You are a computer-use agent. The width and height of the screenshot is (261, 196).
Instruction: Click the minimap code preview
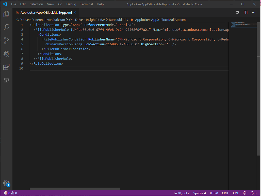click(243, 25)
